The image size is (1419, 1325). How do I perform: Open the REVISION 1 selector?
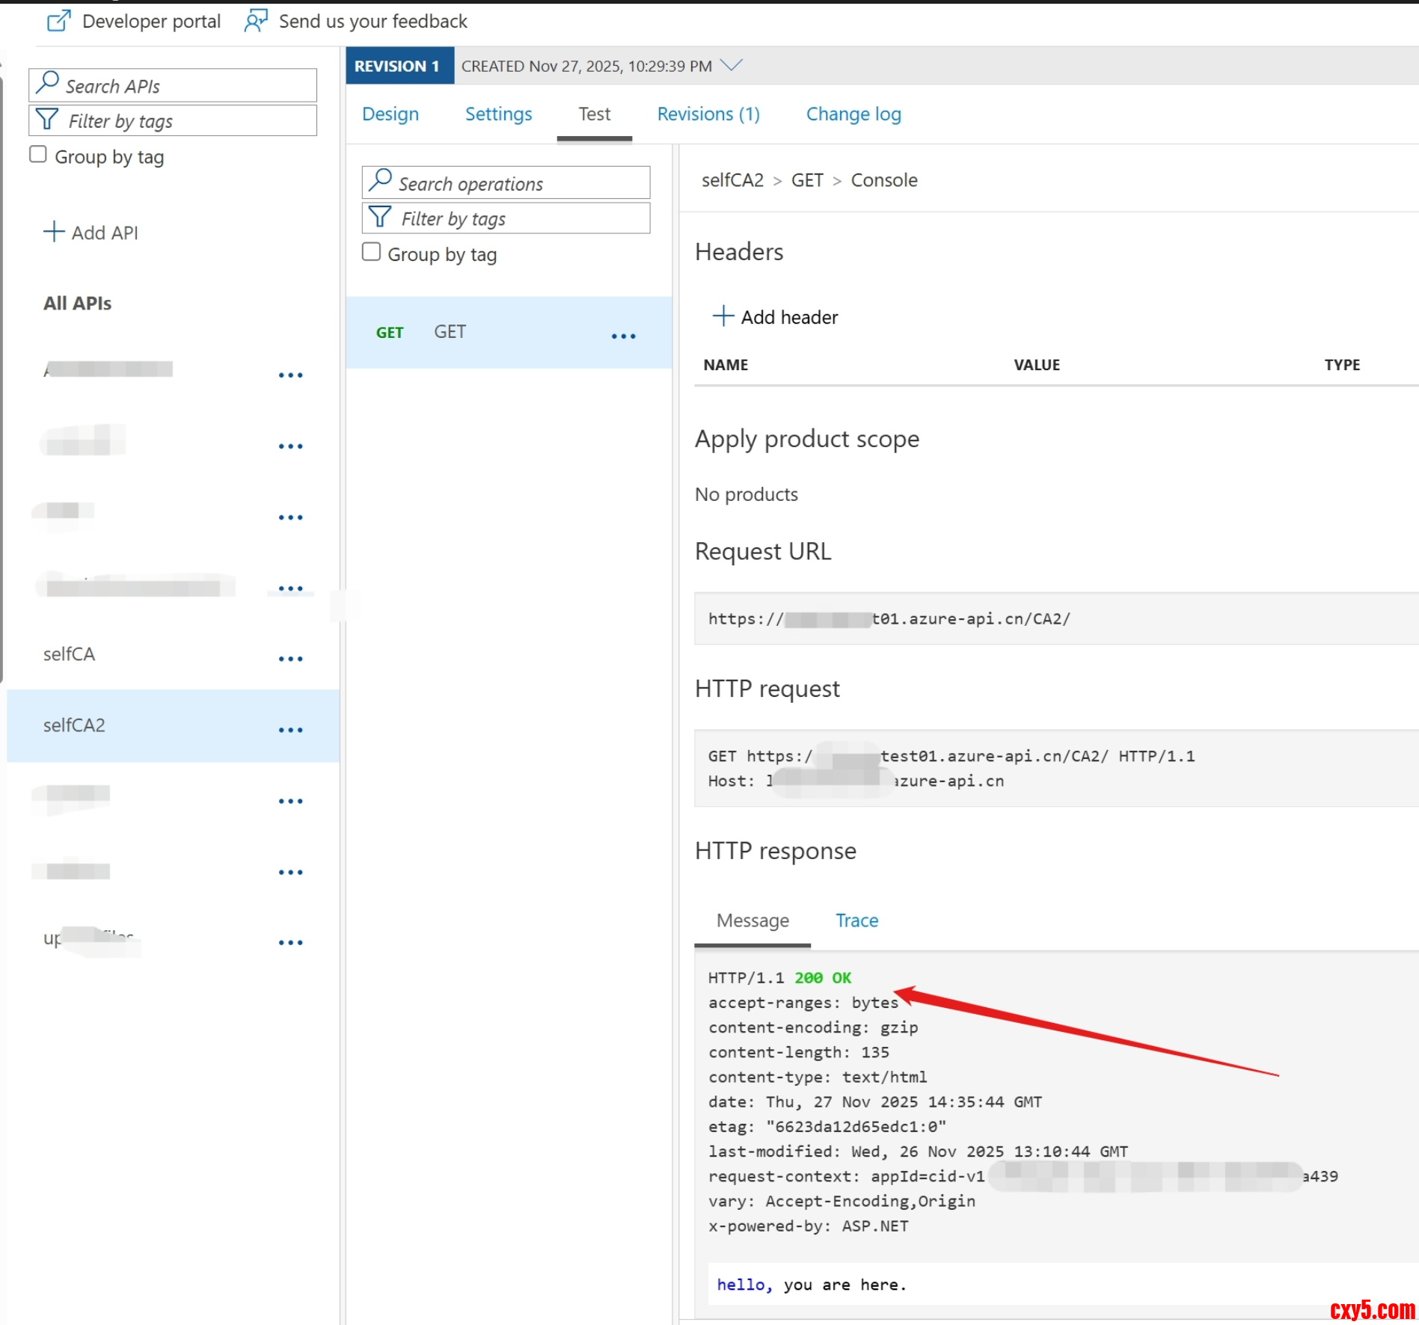399,66
